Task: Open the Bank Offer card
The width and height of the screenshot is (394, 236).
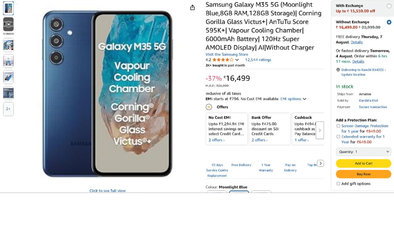Action: (270, 129)
